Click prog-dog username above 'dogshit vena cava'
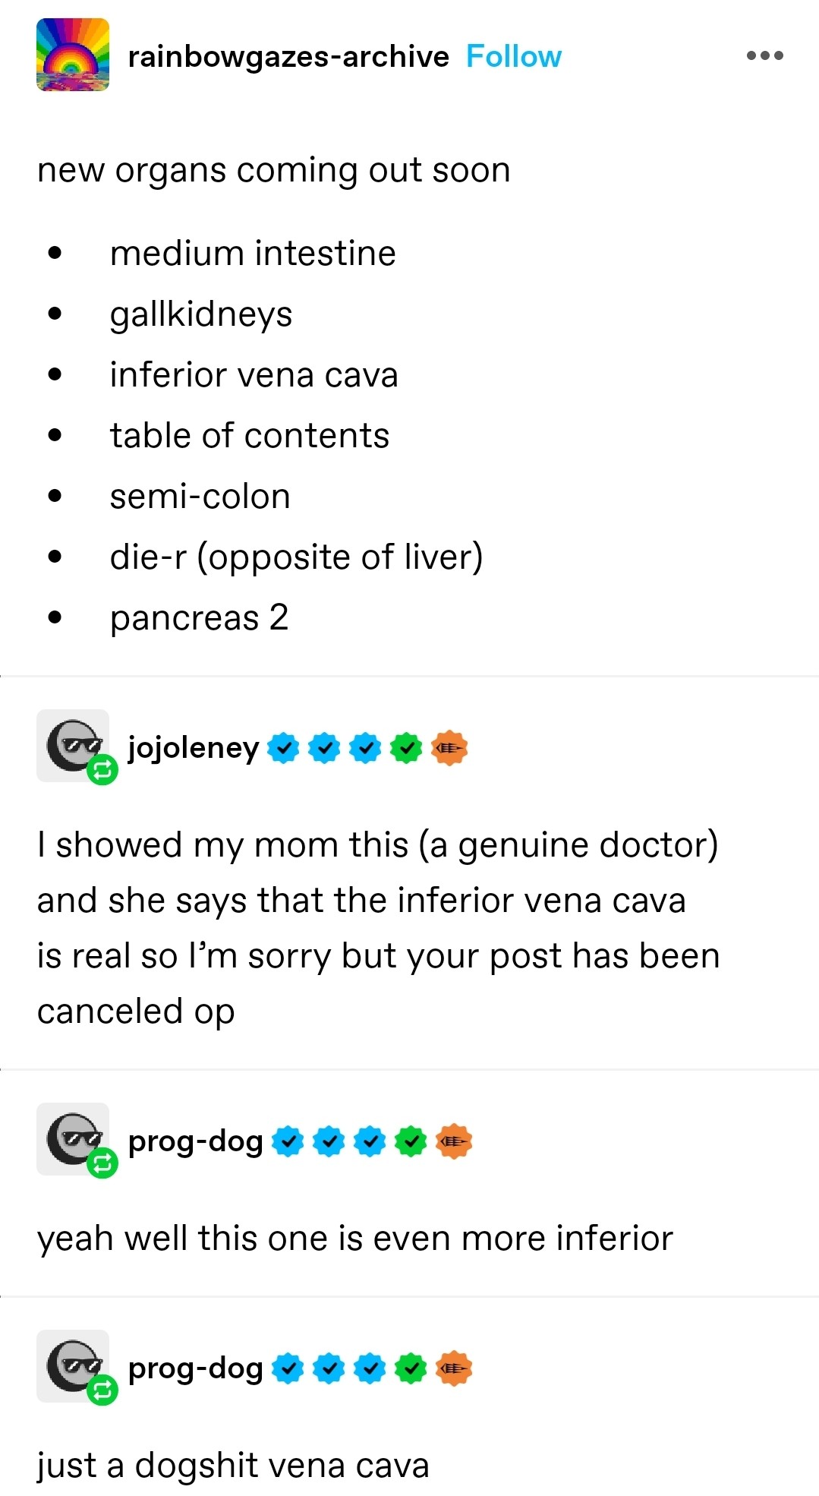 point(196,1368)
